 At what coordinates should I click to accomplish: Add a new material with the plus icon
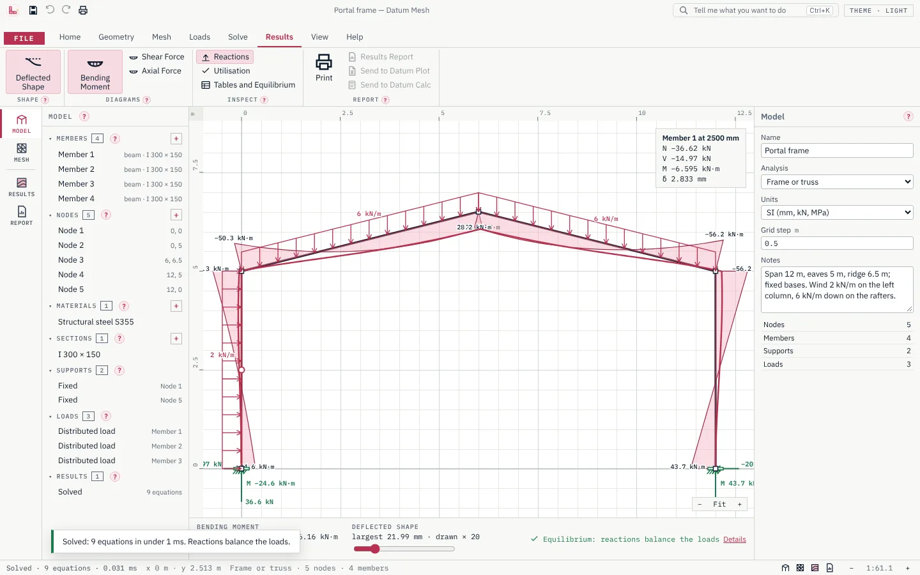coord(176,306)
